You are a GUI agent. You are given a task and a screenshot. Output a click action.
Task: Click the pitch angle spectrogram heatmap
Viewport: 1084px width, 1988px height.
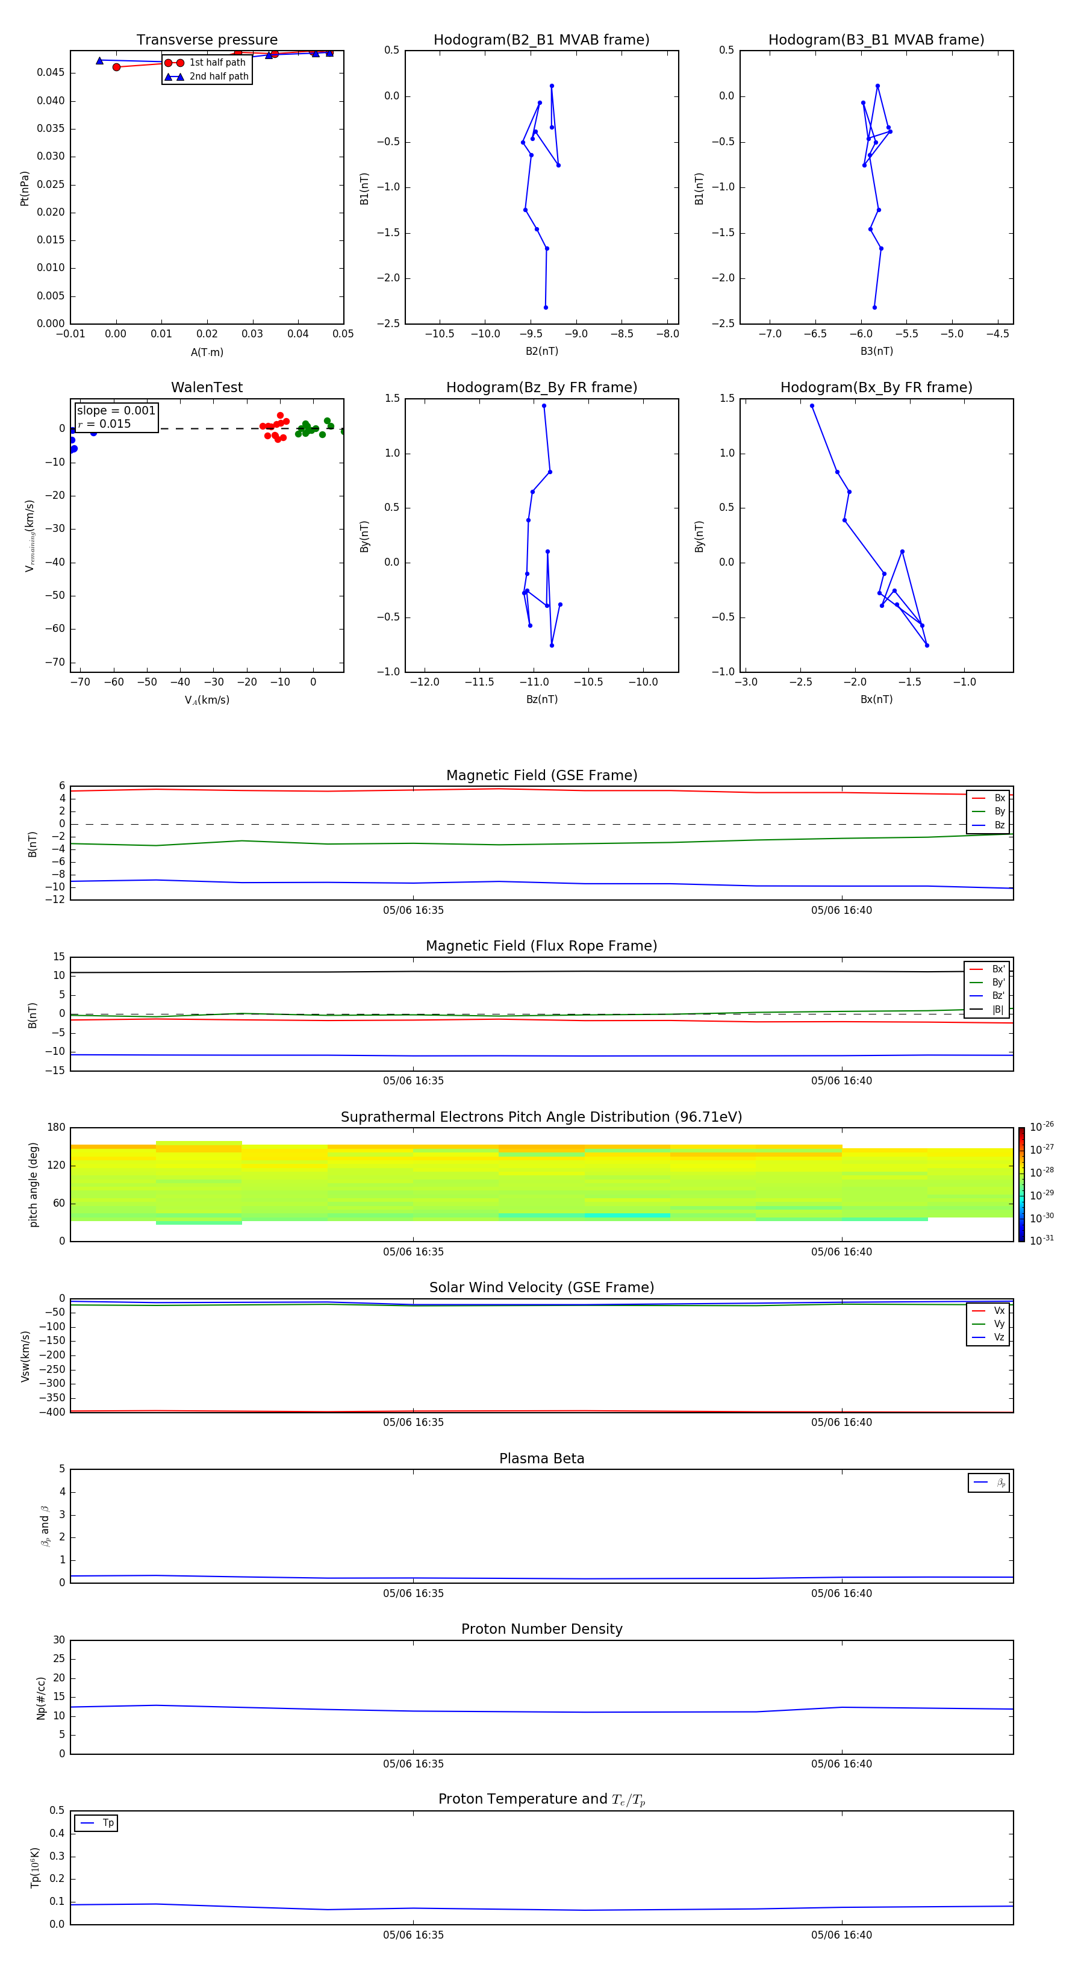coord(541,1183)
